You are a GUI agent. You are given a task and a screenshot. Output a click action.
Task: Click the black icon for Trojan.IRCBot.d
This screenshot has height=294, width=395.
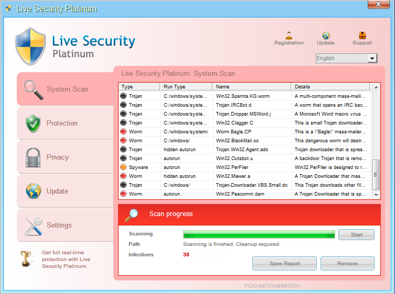[123, 105]
